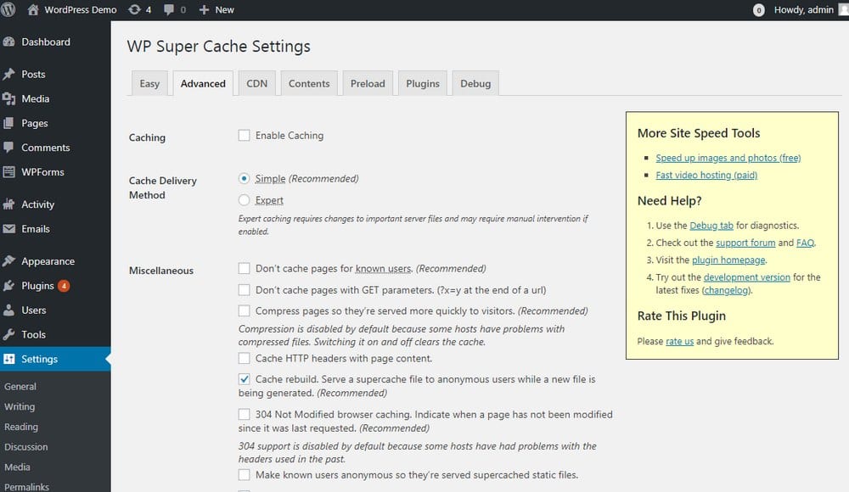Screen dimensions: 849x492
Task: Click the Plugins plug icon in sidebar
Action: click(8, 285)
